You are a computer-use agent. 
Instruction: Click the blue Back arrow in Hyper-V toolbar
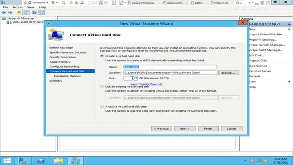[4, 12]
